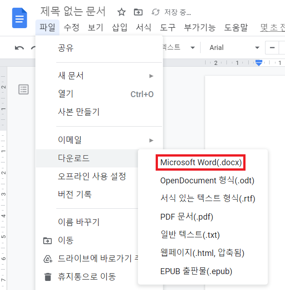Click the folder icon next to 이동
285x290 pixels.
[47, 241]
